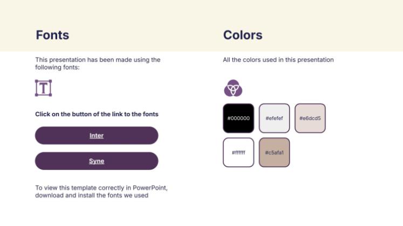This screenshot has width=403, height=226.
Task: Pick the #e6dcd5 beige swatch
Action: (x=310, y=118)
